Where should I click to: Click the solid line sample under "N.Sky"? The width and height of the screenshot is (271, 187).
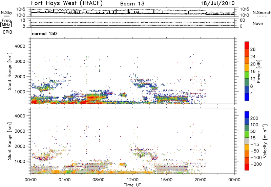[x=6, y=16]
